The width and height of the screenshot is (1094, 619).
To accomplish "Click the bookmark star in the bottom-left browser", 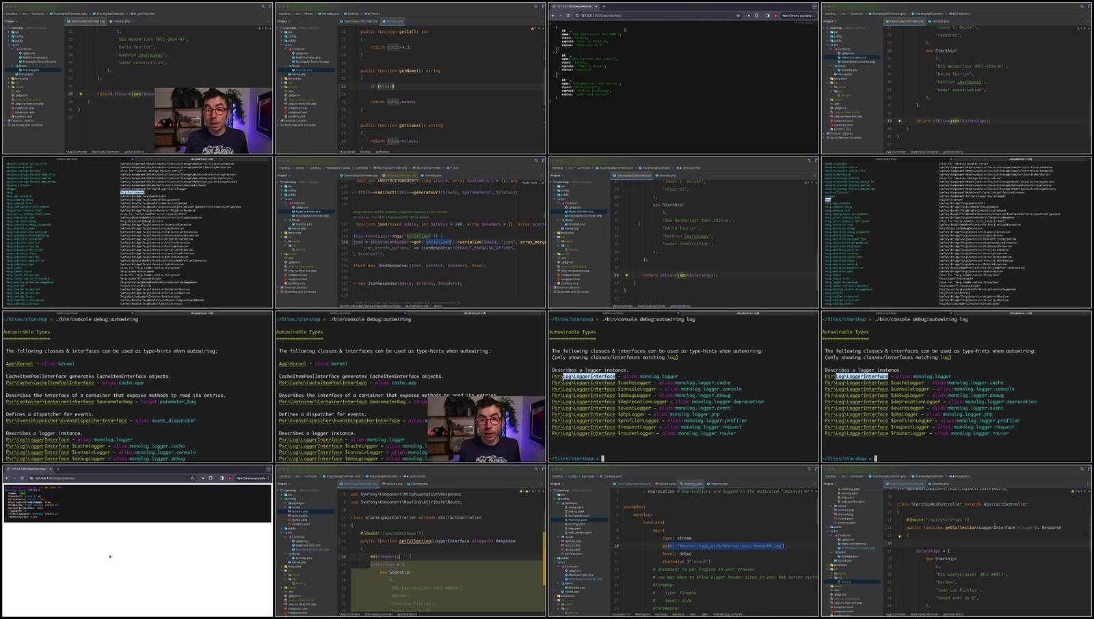I will click(x=192, y=478).
